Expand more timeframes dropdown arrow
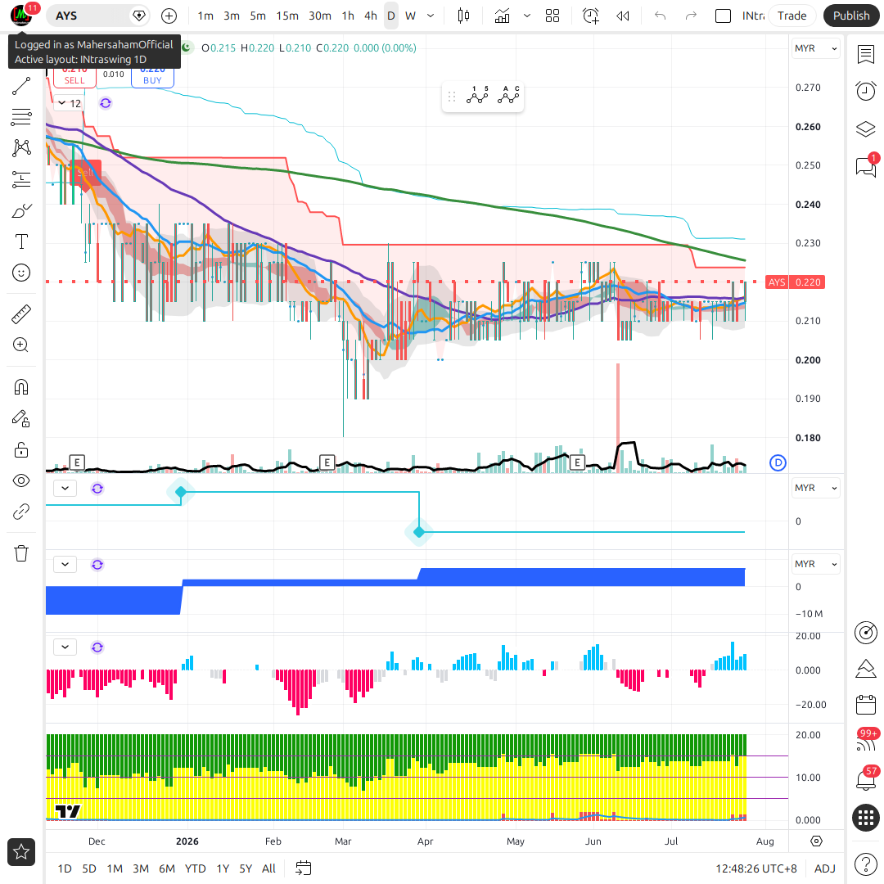 tap(431, 16)
